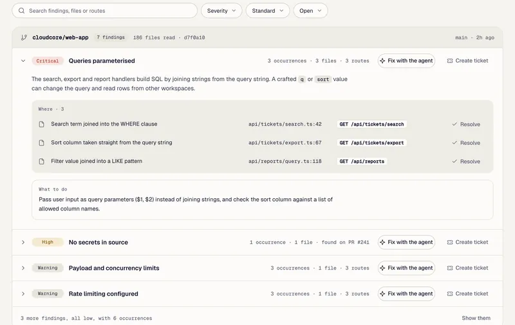This screenshot has width=515, height=325.
Task: Create ticket for No secrets in source
Action: [468, 242]
